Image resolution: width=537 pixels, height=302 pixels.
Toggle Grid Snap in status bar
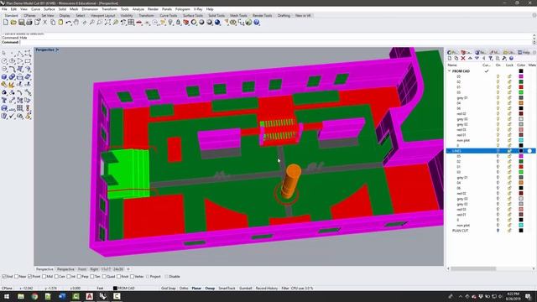click(168, 289)
